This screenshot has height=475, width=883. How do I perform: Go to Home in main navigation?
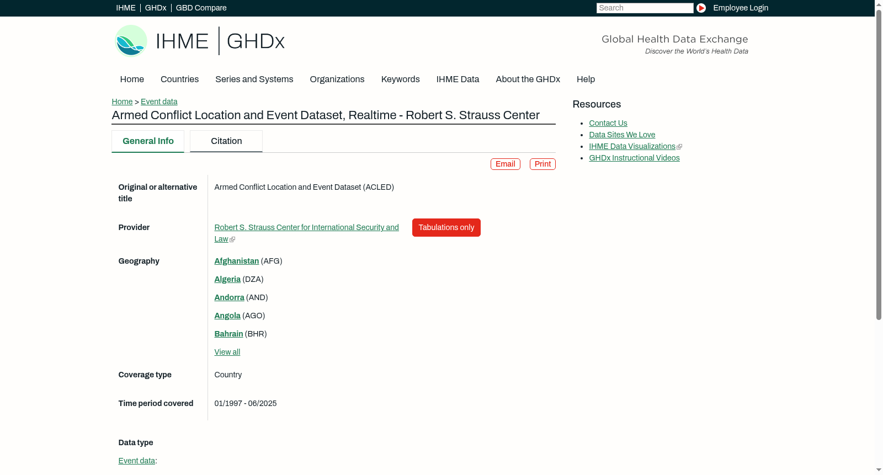pos(132,79)
